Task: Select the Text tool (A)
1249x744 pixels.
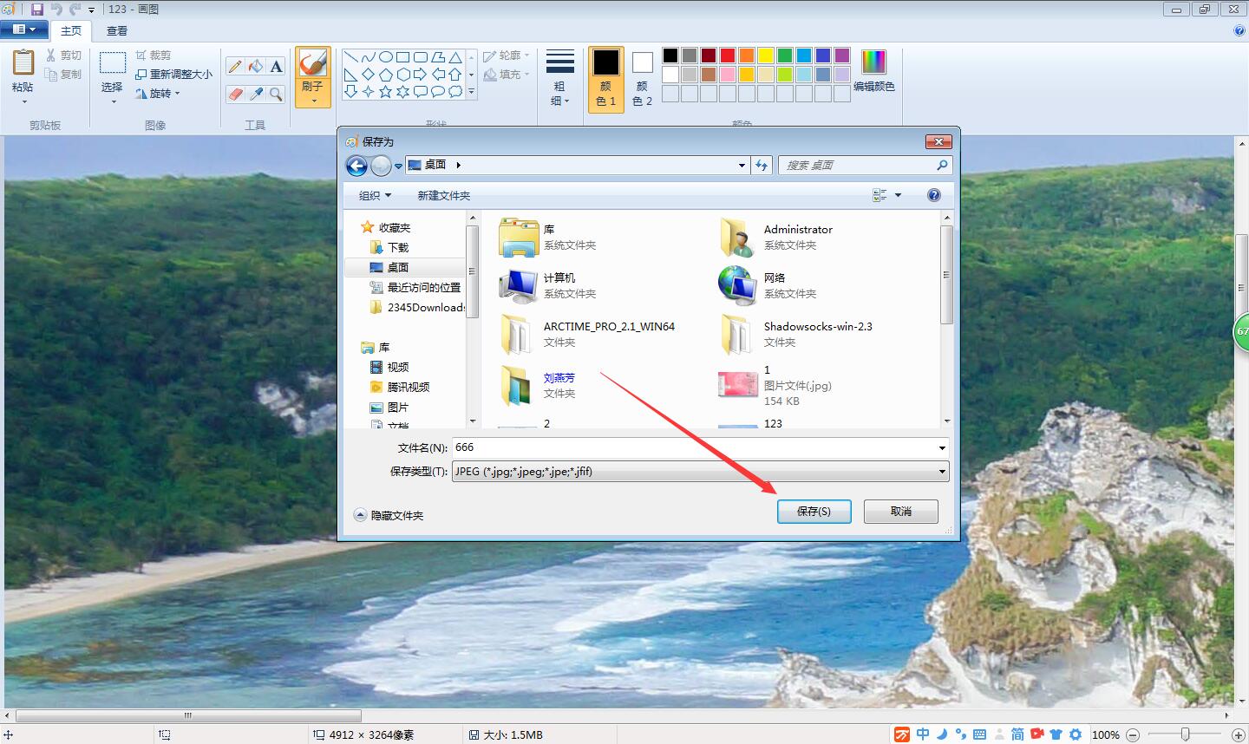Action: click(276, 67)
